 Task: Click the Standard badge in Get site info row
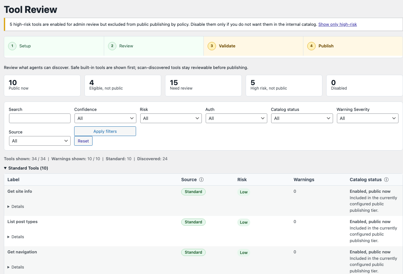tap(193, 191)
